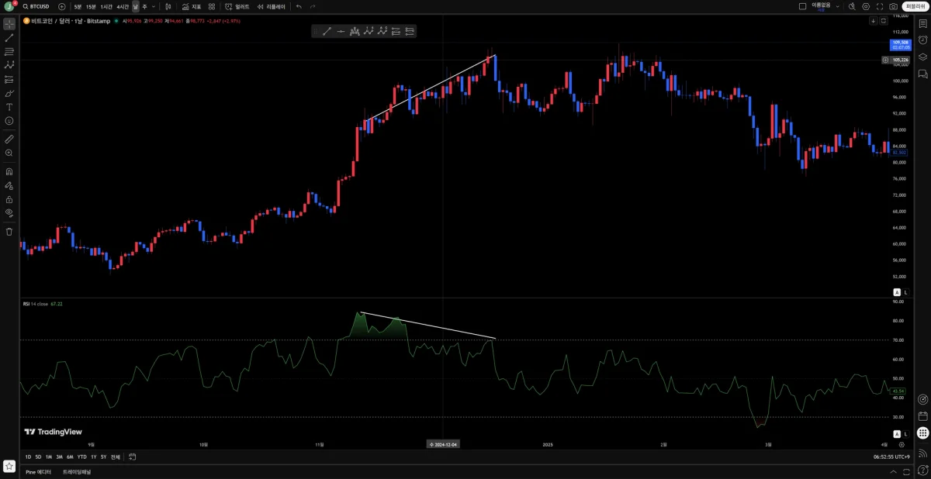This screenshot has height=479, width=931.
Task: Click the BTCUSD symbol search field
Action: 34,6
